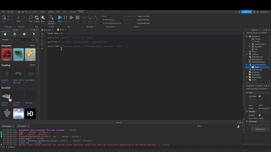
Task: Click the Toolbox search magnifier icon
Action: pyautogui.click(x=33, y=40)
